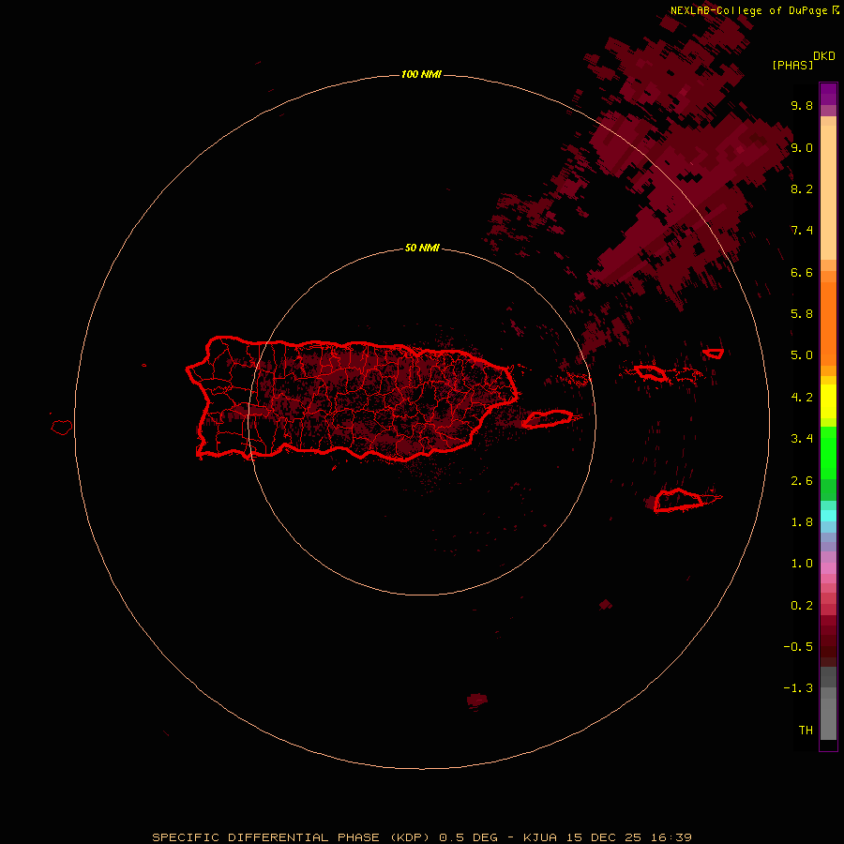
Task: Click the yellow band in the color scale
Action: coord(828,401)
